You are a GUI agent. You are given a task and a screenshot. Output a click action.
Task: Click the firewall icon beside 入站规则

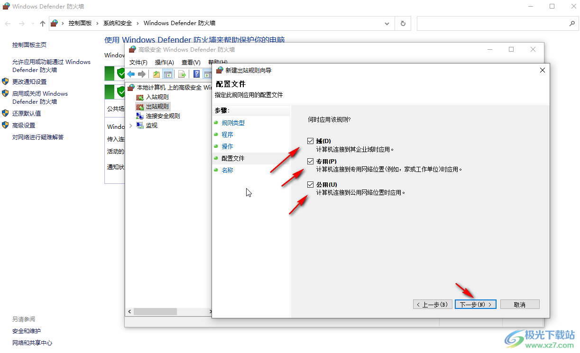[139, 97]
